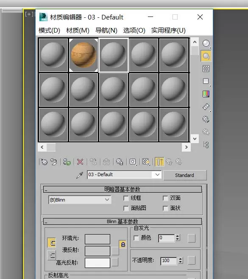Image resolution: width=248 pixels, height=279 pixels.
Task: Open the 选项(O) menu
Action: (x=134, y=30)
